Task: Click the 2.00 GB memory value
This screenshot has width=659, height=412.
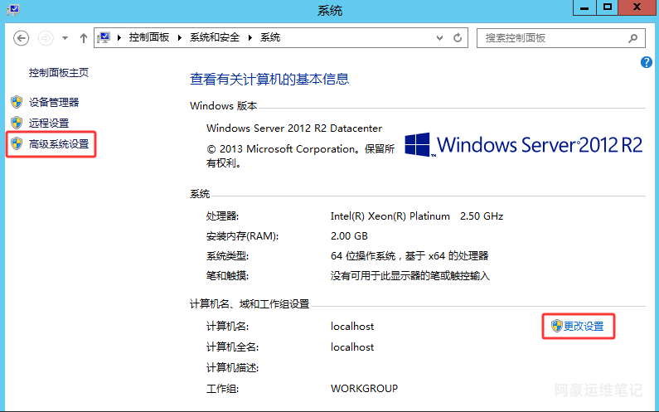Action: 349,236
